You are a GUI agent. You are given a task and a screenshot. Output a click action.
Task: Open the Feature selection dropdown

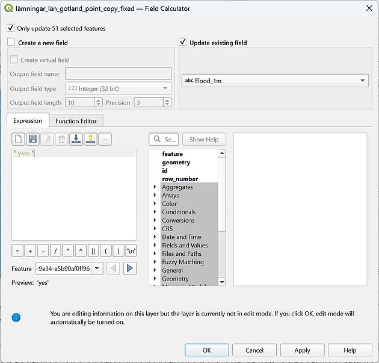tap(97, 268)
